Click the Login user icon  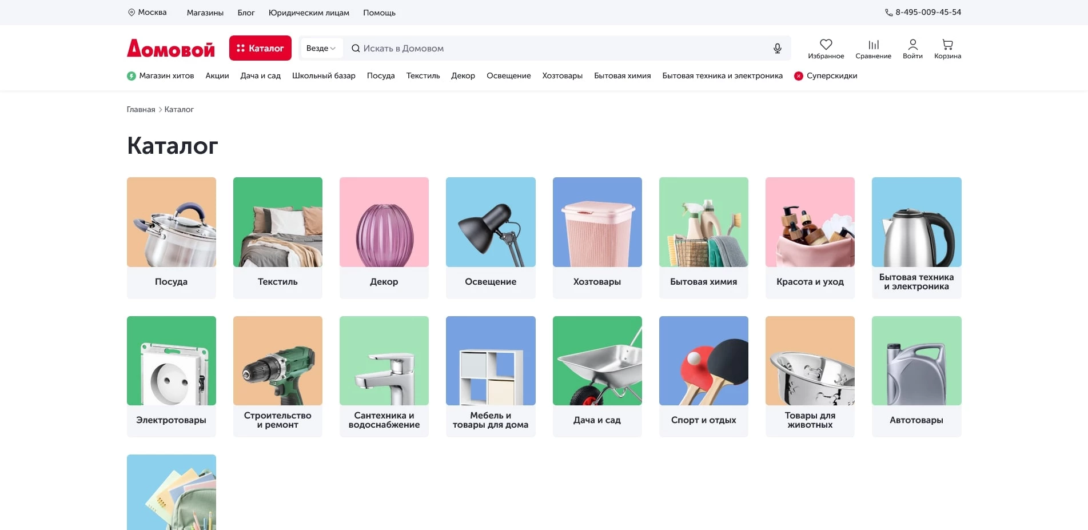point(912,45)
